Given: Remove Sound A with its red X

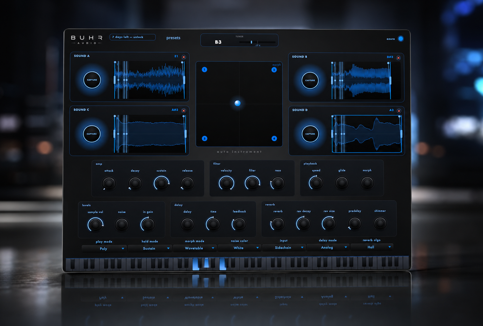Looking at the screenshot, I should 184,57.
